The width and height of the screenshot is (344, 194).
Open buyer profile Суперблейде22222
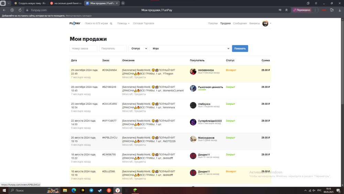pos(210,121)
